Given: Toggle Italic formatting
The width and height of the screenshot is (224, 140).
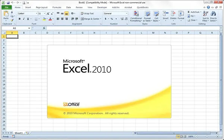Looking at the screenshot, I should pos(24,19).
